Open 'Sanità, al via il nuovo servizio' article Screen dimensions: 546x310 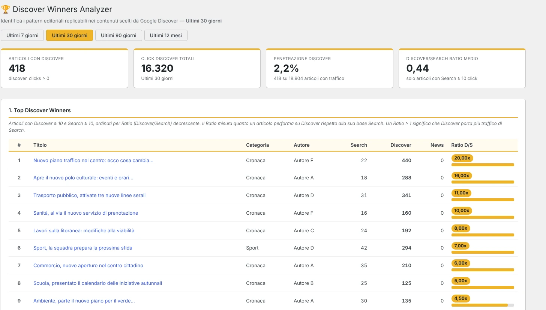[85, 213]
